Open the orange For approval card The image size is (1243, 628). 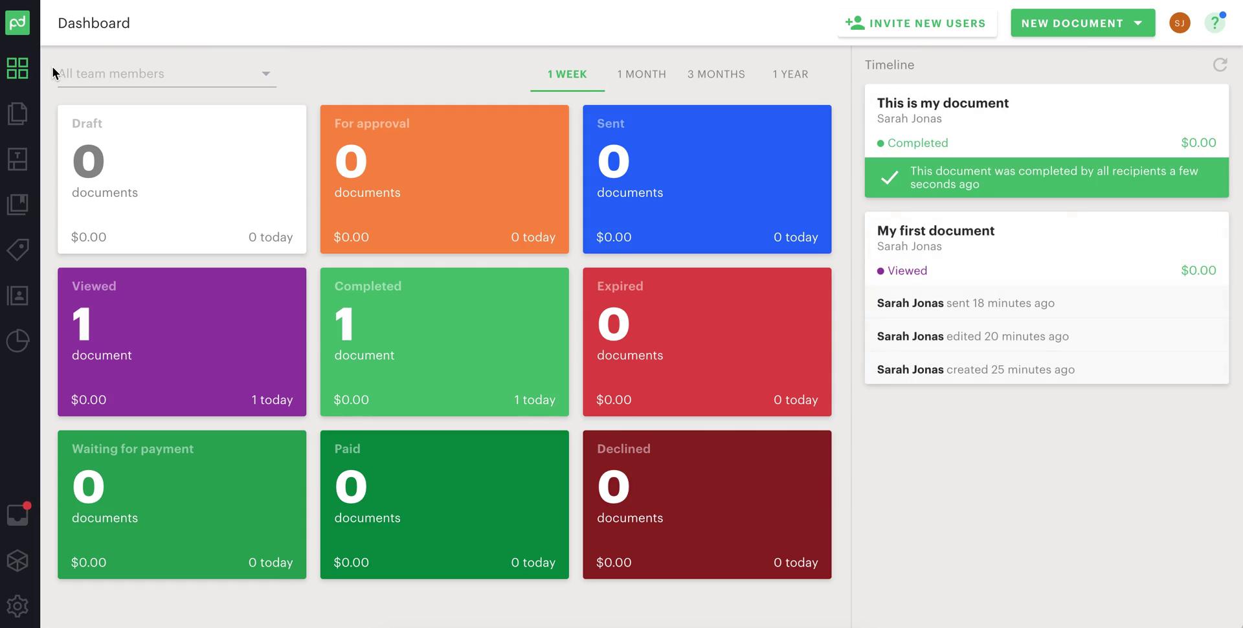pyautogui.click(x=445, y=179)
